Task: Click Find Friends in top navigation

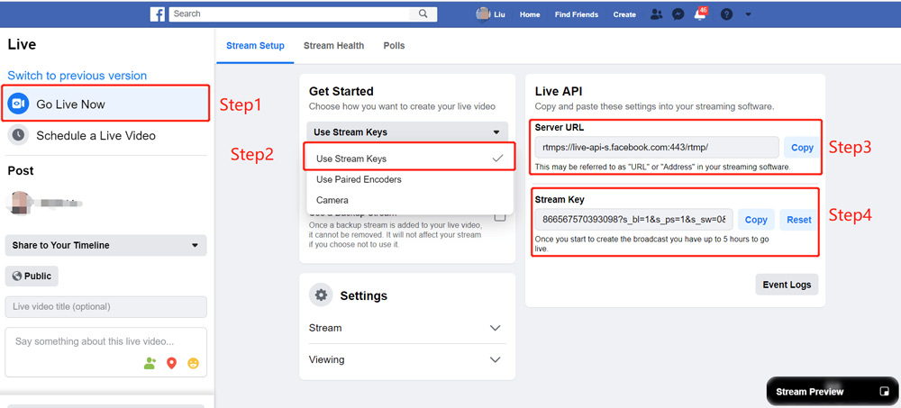Action: click(x=577, y=14)
